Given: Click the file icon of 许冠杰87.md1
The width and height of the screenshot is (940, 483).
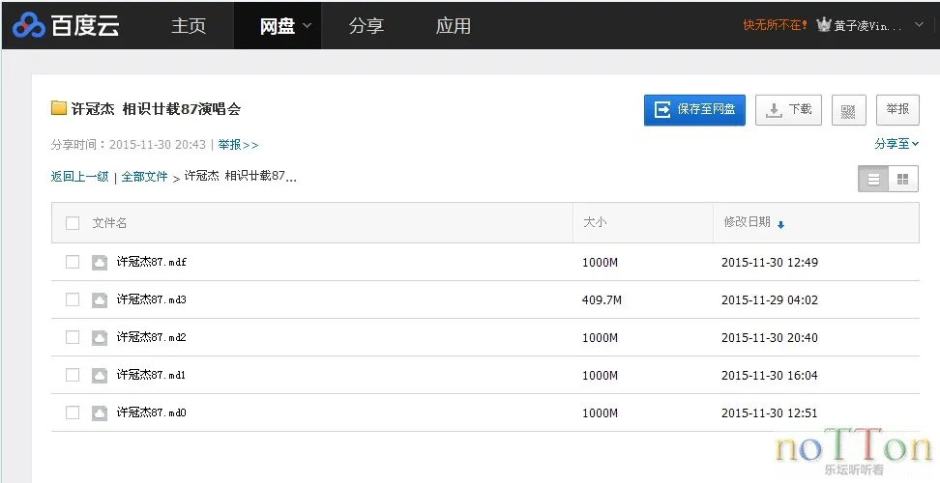Looking at the screenshot, I should [x=100, y=375].
